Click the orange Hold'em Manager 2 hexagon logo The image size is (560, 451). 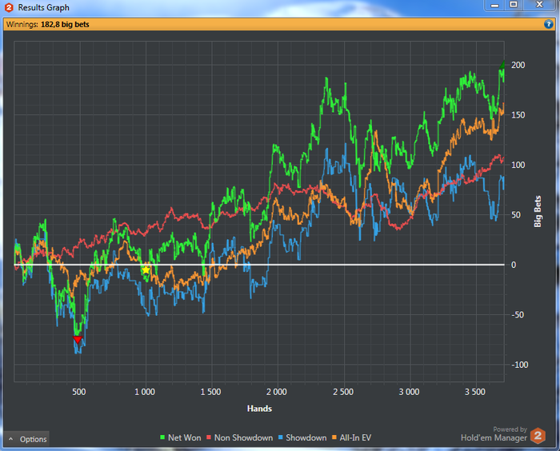point(538,436)
